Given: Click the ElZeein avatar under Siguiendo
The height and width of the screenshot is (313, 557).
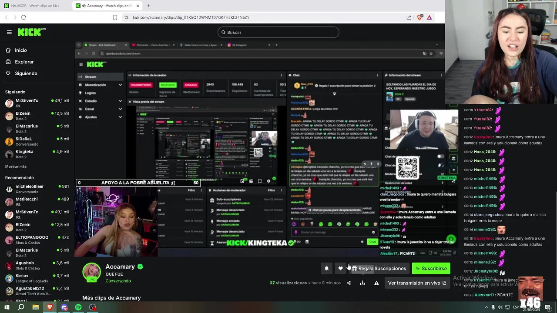Looking at the screenshot, I should click(9, 116).
